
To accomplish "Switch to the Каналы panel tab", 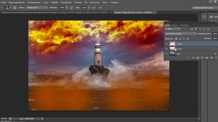I will click(175, 25).
